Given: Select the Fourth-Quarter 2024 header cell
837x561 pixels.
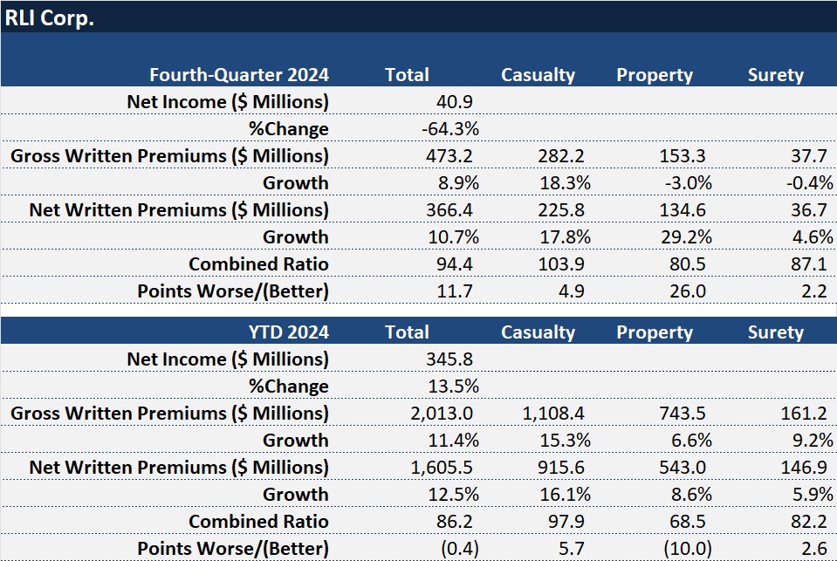Looking at the screenshot, I should [x=238, y=75].
